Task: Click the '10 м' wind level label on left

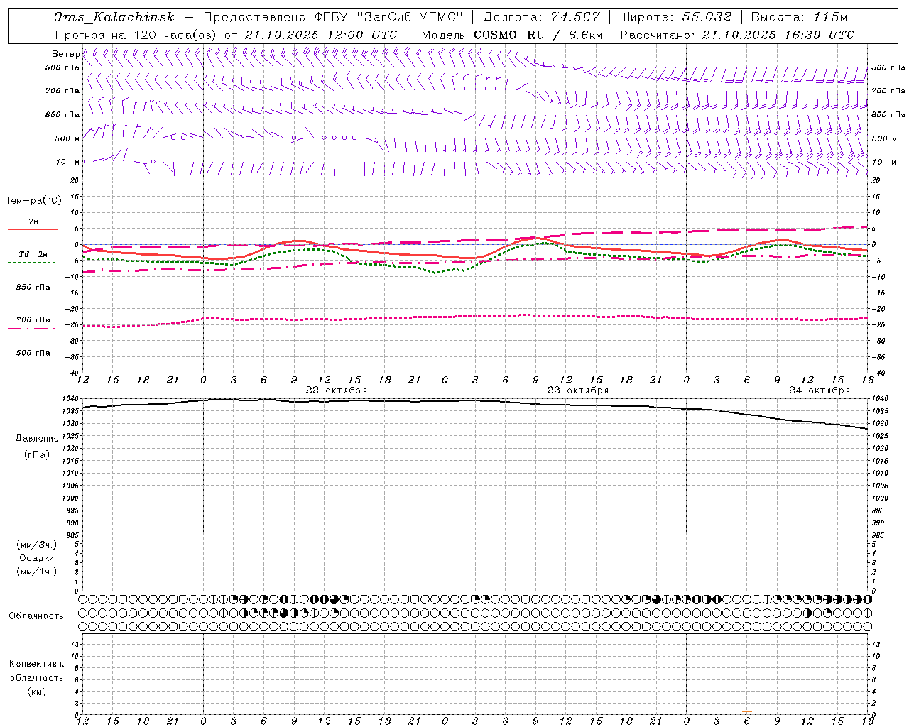Action: [67, 163]
